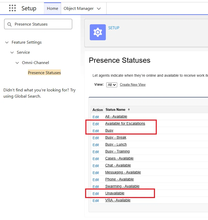208x220 pixels.
Task: Edit the Busy - Lunch status
Action: pos(96,145)
